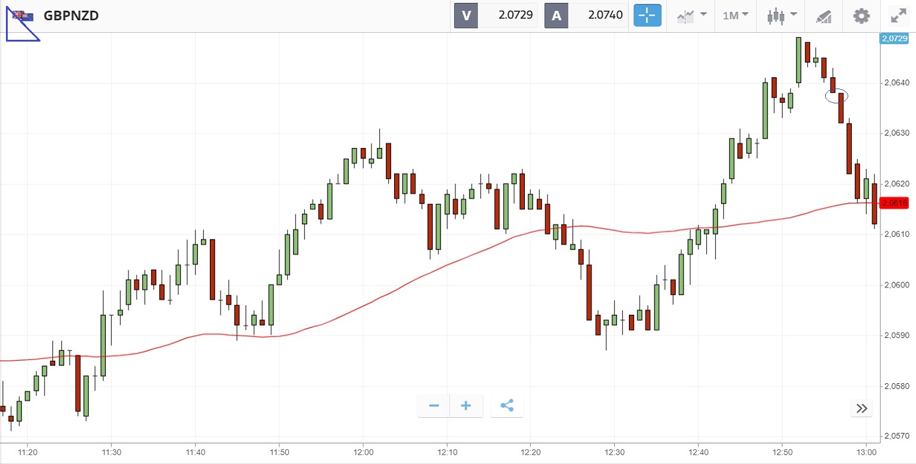The image size is (916, 464).
Task: Click the blue ellipse drawn on chart
Action: click(x=836, y=95)
